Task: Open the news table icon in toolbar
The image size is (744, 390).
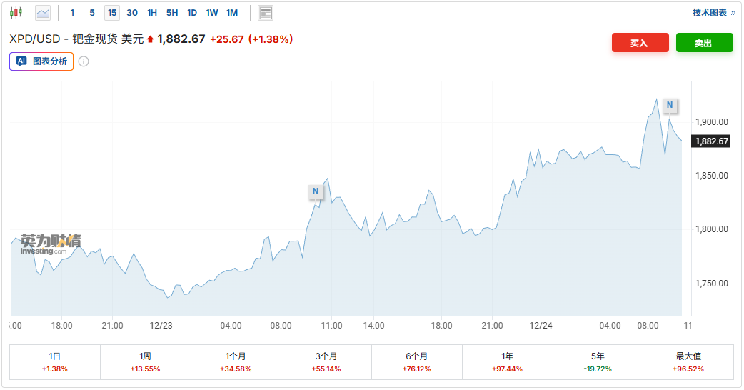Action: (266, 13)
